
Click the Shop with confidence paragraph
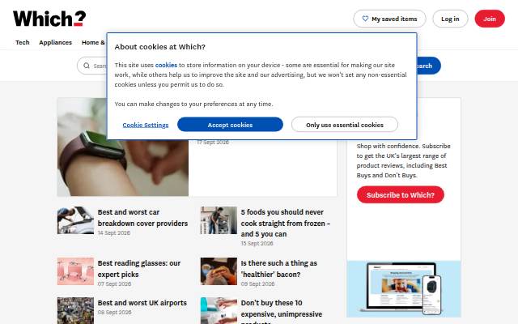[x=403, y=160]
